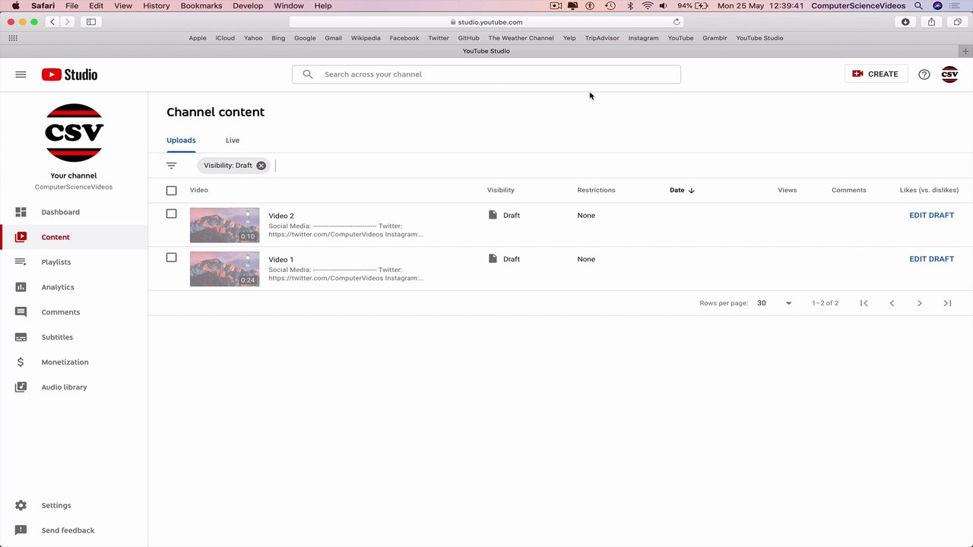Go to the first page of results
Image resolution: width=973 pixels, height=547 pixels.
pos(864,303)
